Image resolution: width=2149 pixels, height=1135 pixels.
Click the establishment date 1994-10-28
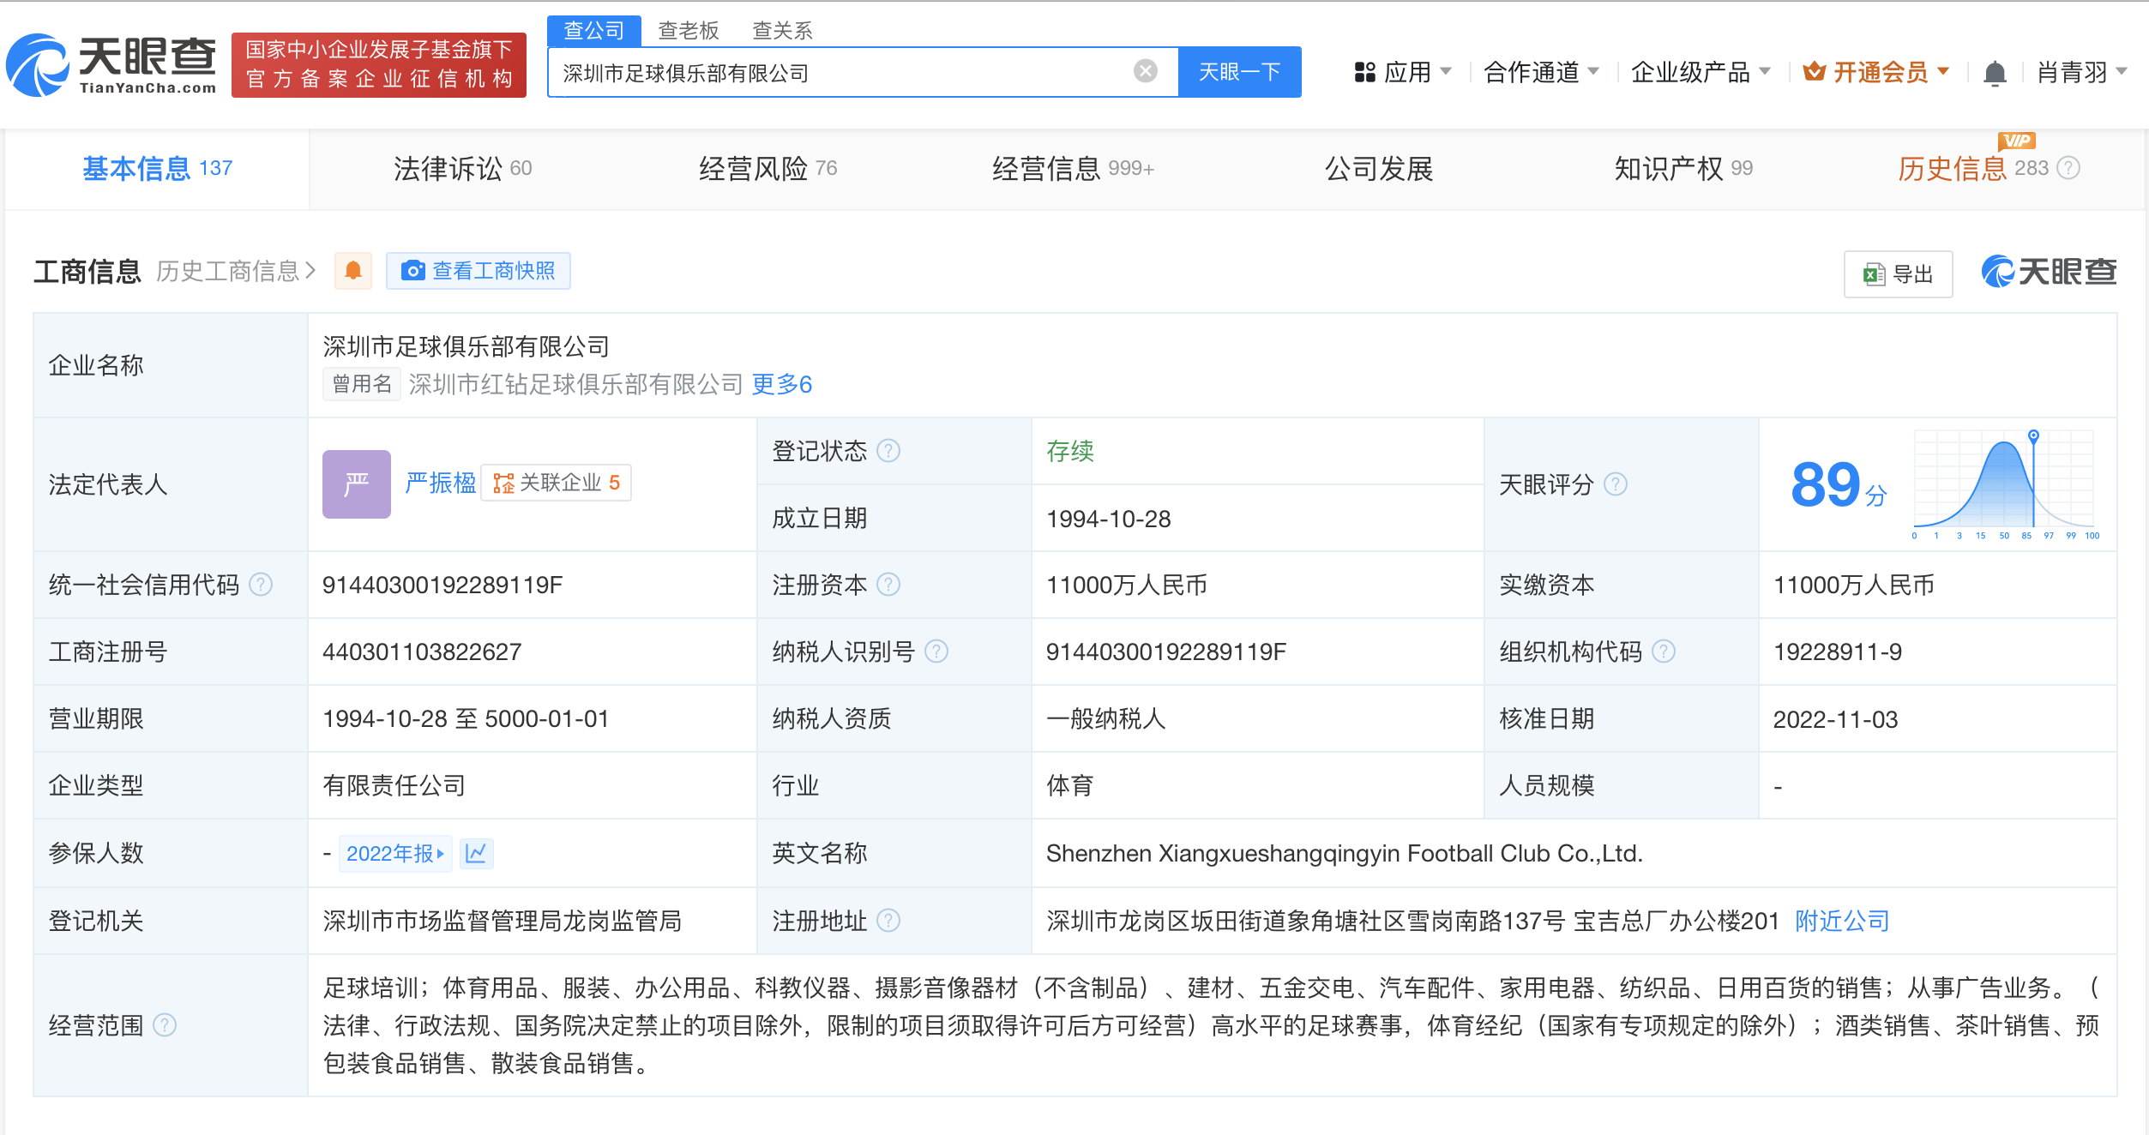(1108, 519)
